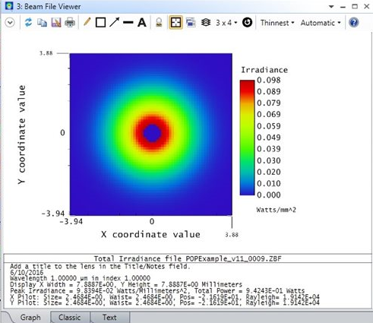Open the Thinnest line thickness dropdown

(x=277, y=23)
